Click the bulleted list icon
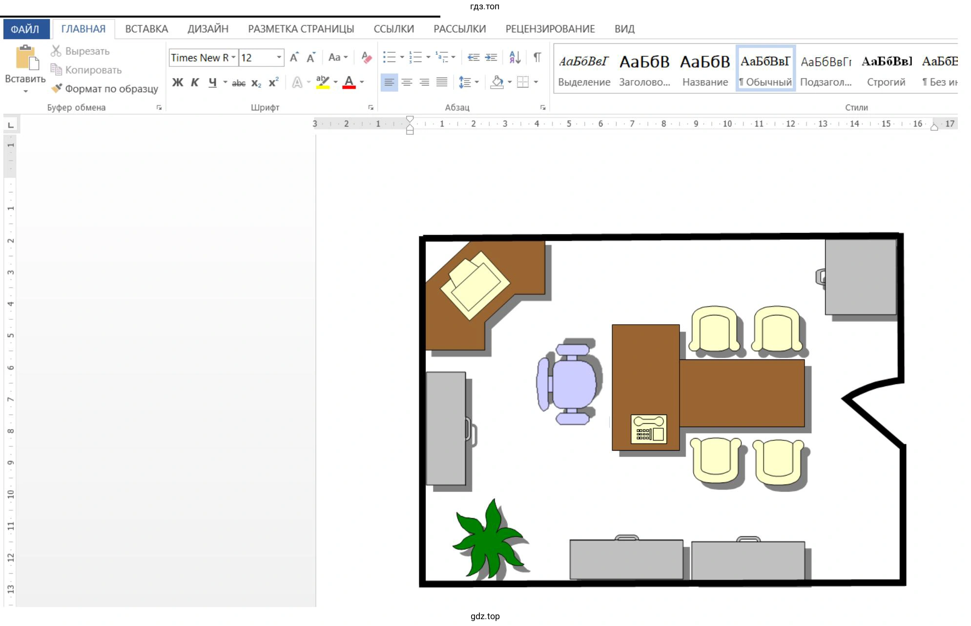971x626 pixels. point(389,58)
